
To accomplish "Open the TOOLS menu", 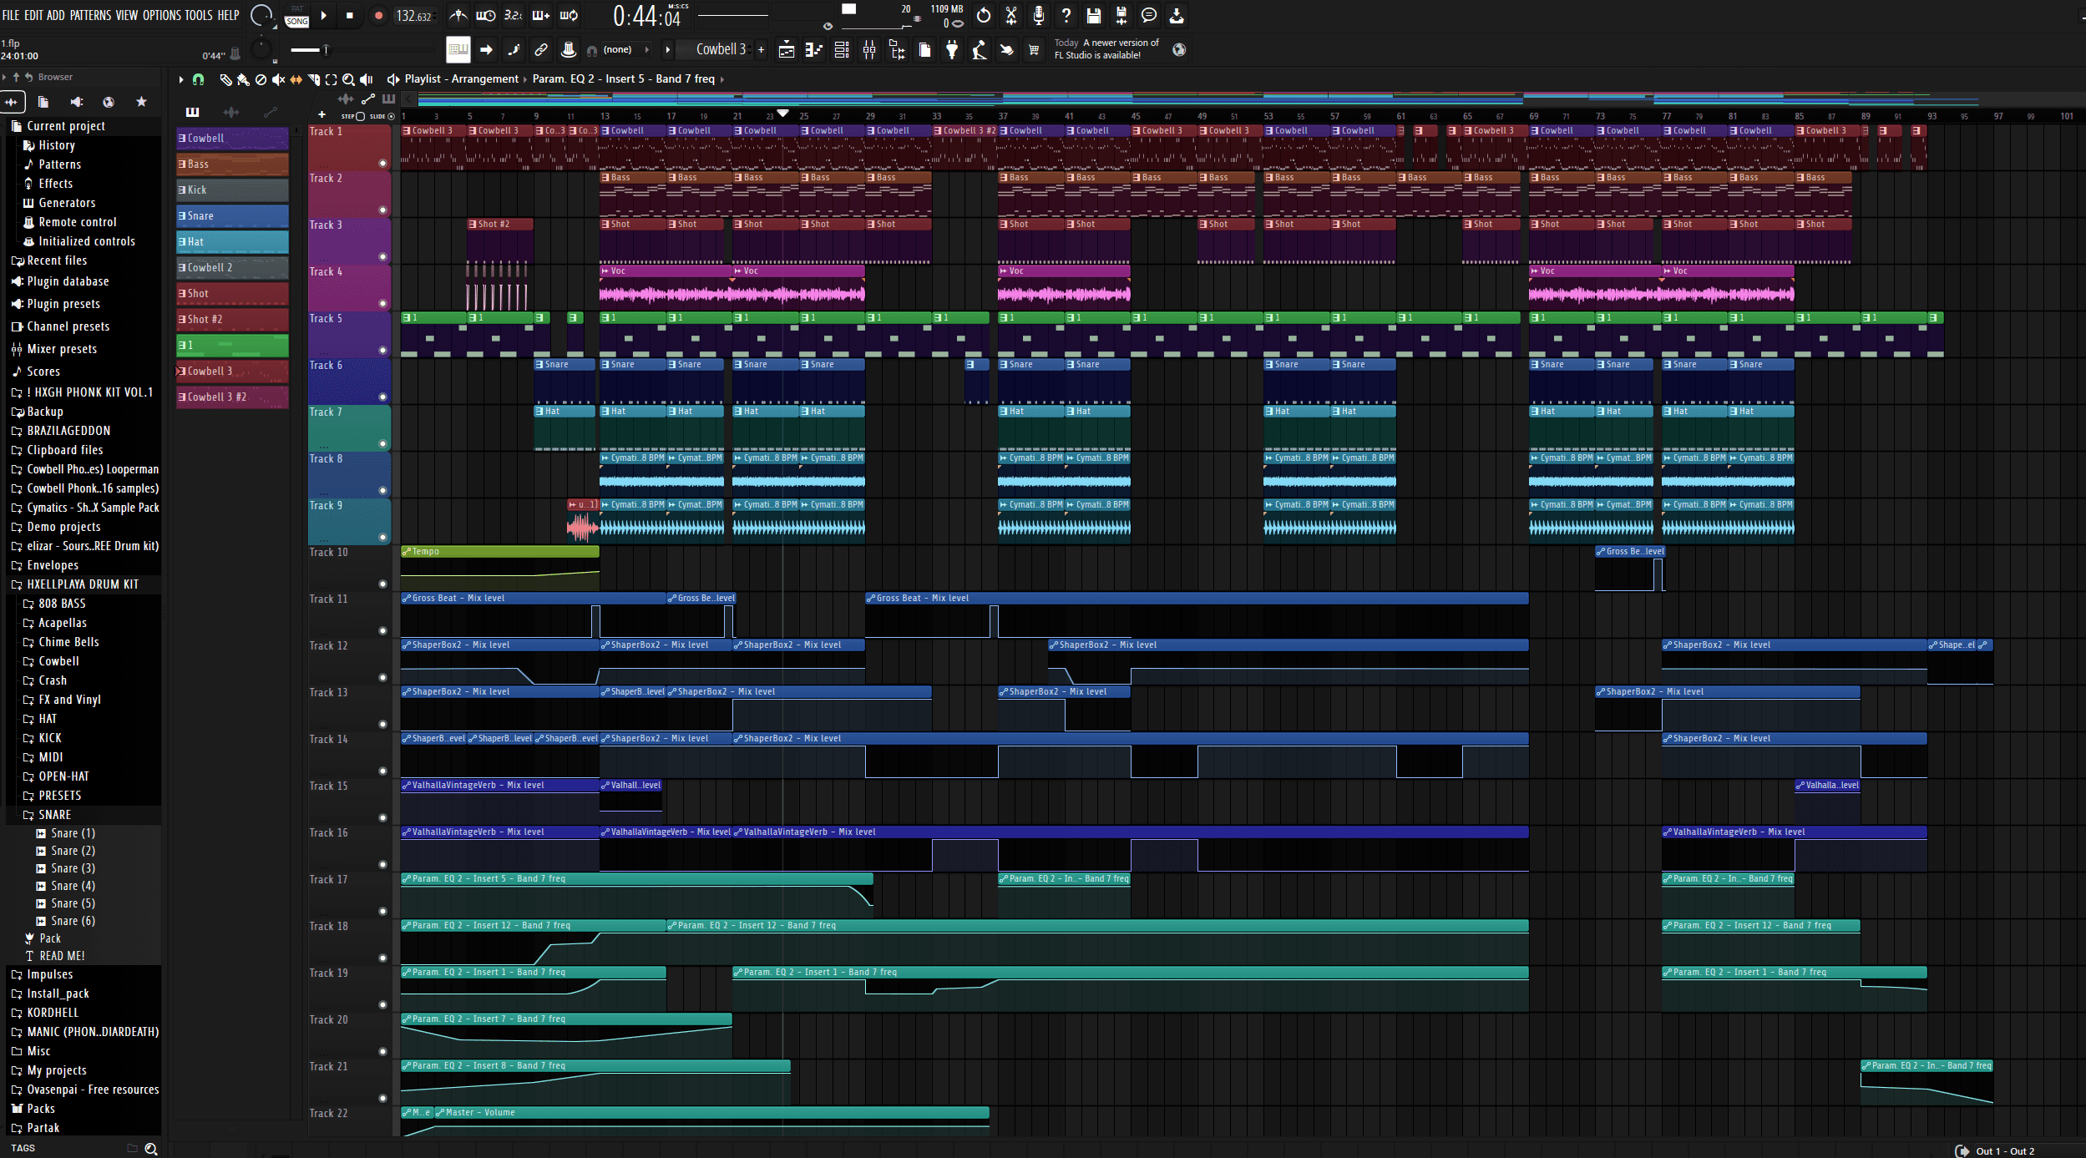I will pyautogui.click(x=199, y=15).
